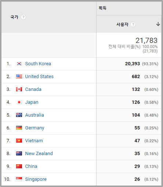Click row number 1. beside South Korea
This screenshot has width=163, height=187.
(8, 64)
